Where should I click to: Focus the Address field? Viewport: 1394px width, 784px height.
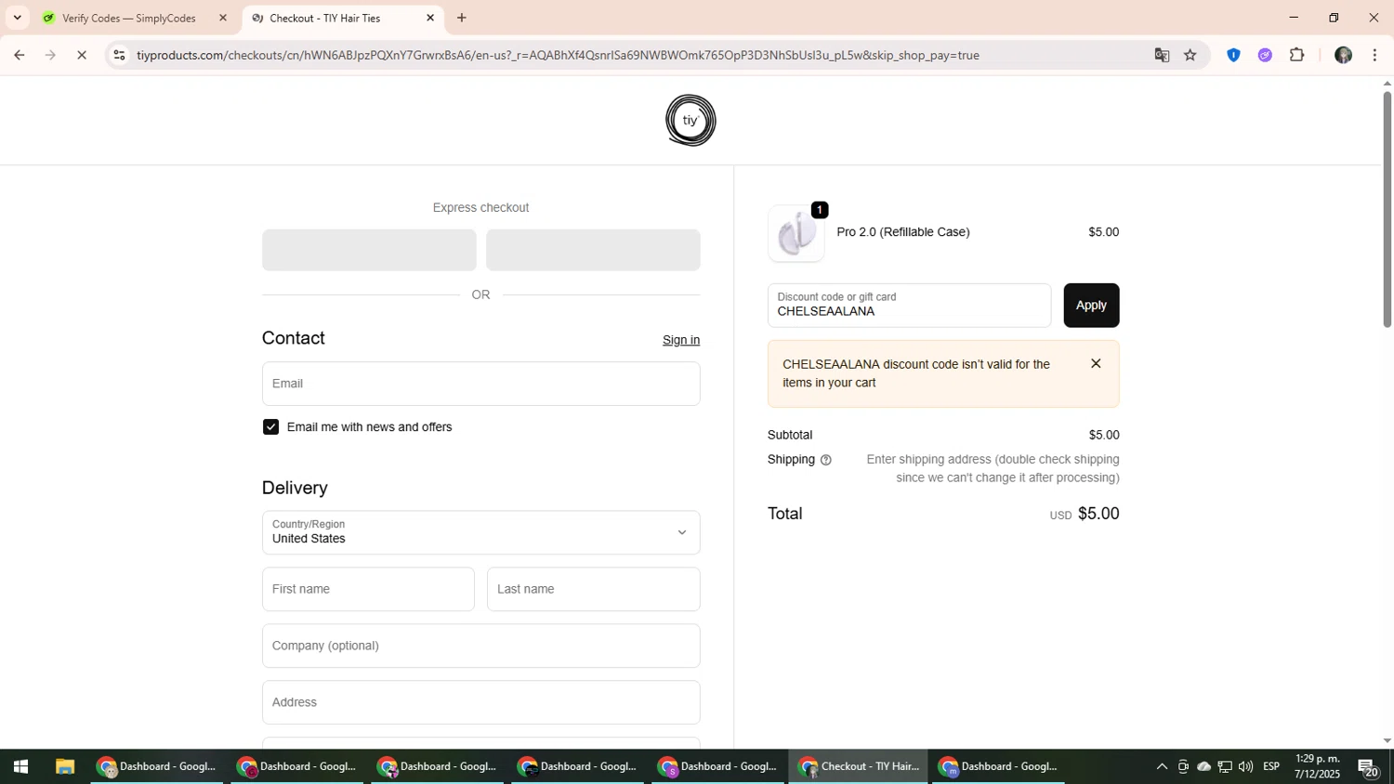point(480,702)
